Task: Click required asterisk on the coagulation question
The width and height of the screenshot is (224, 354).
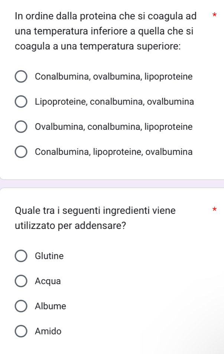Action: (214, 17)
